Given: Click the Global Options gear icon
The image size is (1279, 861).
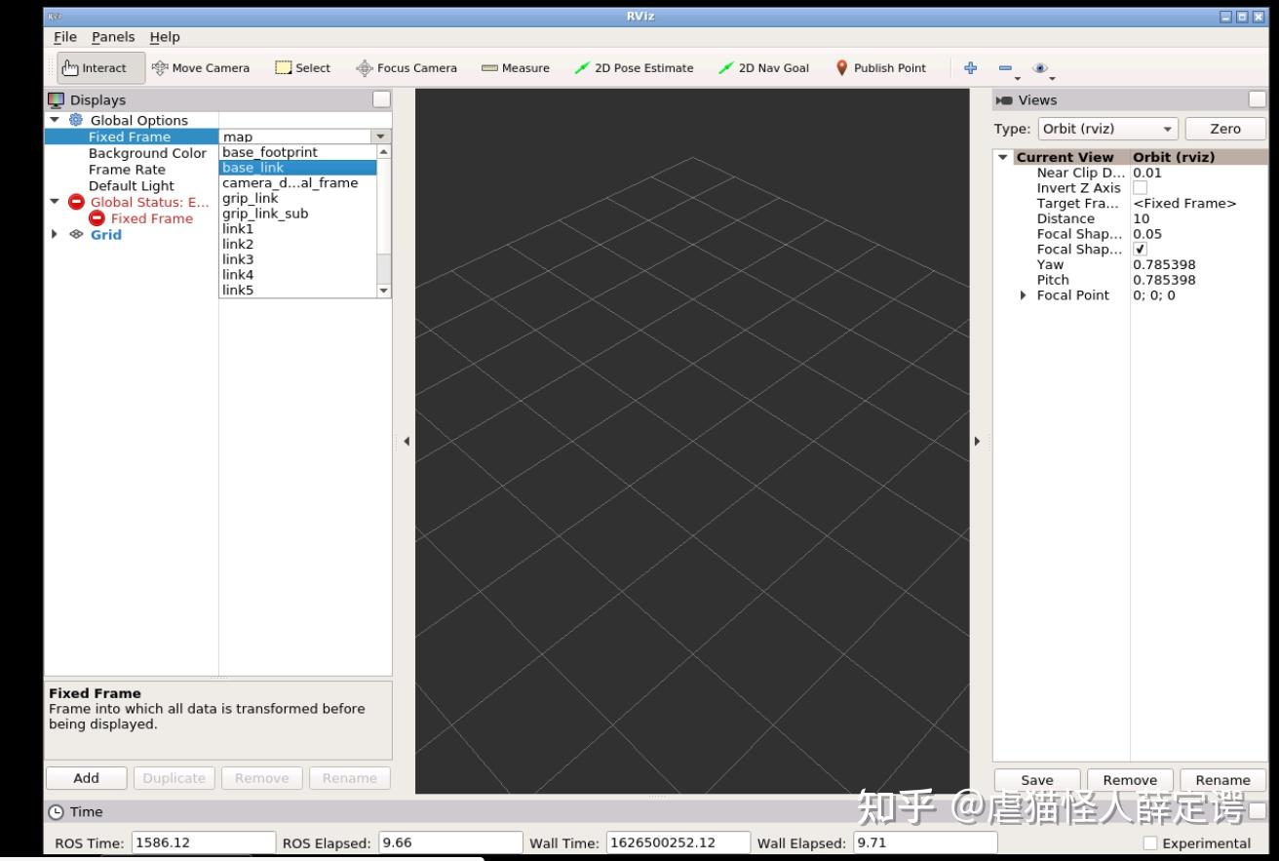Looking at the screenshot, I should click(76, 120).
